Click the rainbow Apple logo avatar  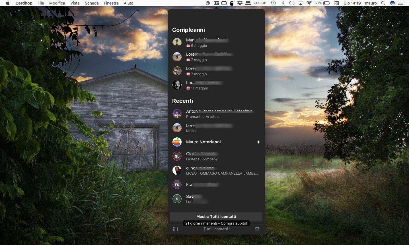tap(177, 142)
